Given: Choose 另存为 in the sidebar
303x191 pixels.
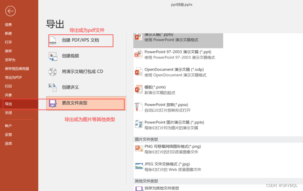Looking at the screenshot, I should pos(10,60).
